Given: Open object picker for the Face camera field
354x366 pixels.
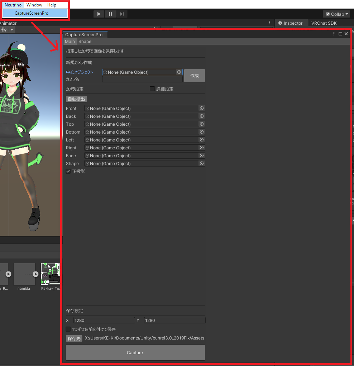Looking at the screenshot, I should click(202, 155).
